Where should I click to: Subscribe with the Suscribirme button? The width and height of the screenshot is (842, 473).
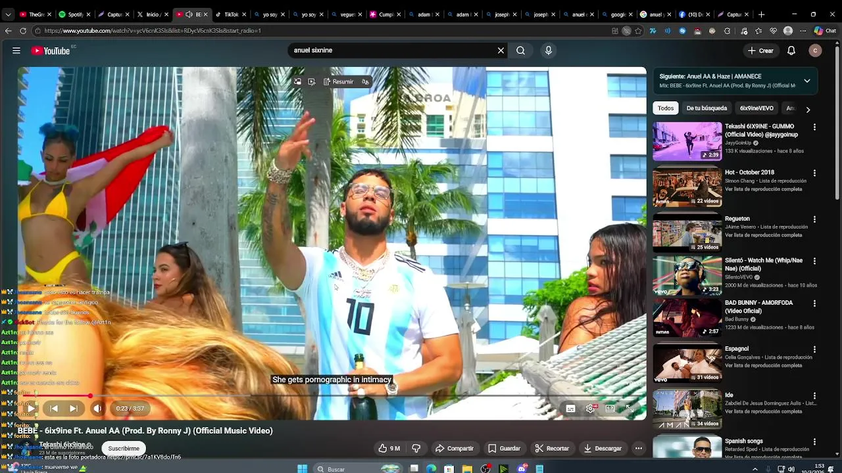coord(124,448)
